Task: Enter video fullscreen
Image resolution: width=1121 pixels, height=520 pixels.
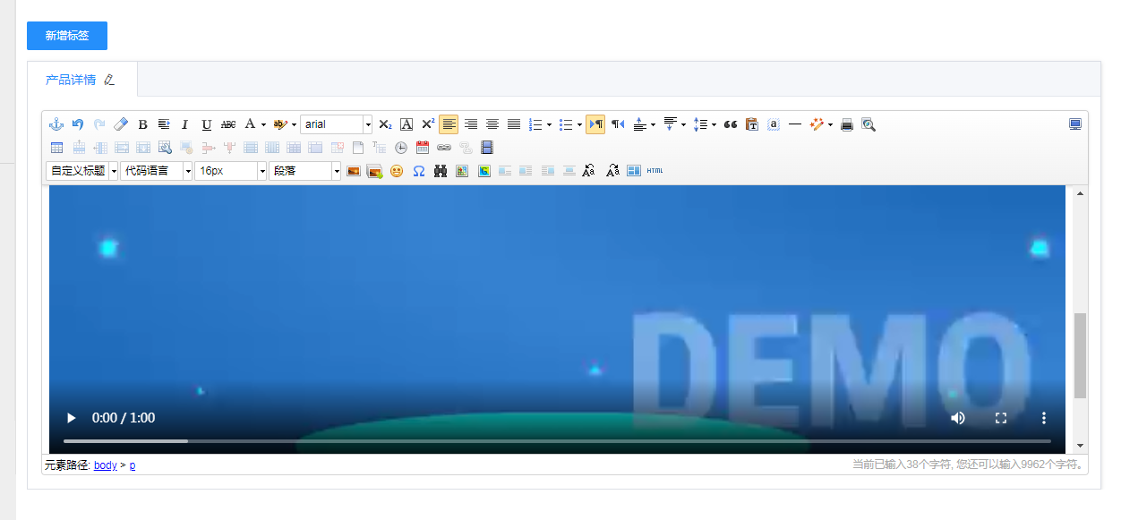Action: tap(1001, 418)
